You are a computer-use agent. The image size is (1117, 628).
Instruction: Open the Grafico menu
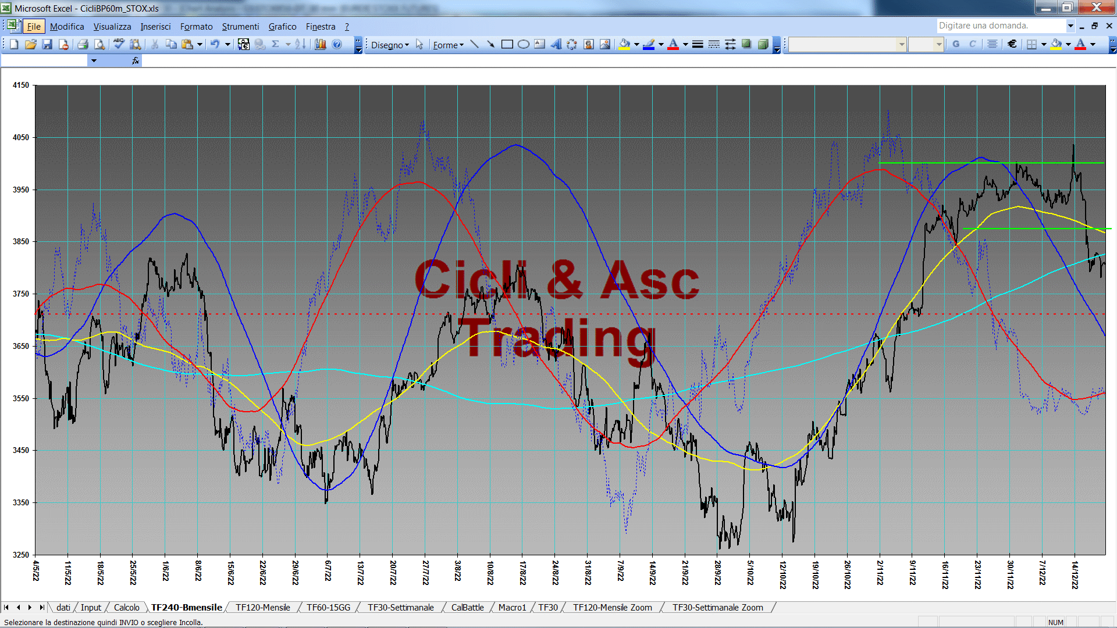click(282, 27)
